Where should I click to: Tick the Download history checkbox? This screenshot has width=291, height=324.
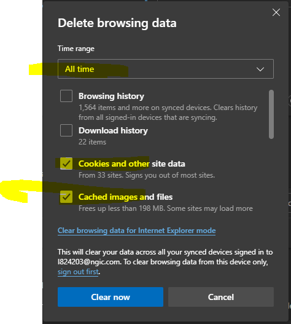66,130
